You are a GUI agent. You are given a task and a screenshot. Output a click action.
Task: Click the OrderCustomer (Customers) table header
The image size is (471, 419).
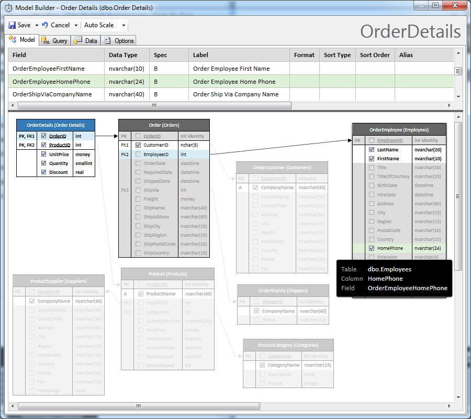point(282,168)
